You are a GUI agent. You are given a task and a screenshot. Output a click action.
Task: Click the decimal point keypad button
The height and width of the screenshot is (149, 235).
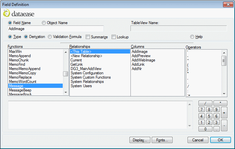coord(216,129)
